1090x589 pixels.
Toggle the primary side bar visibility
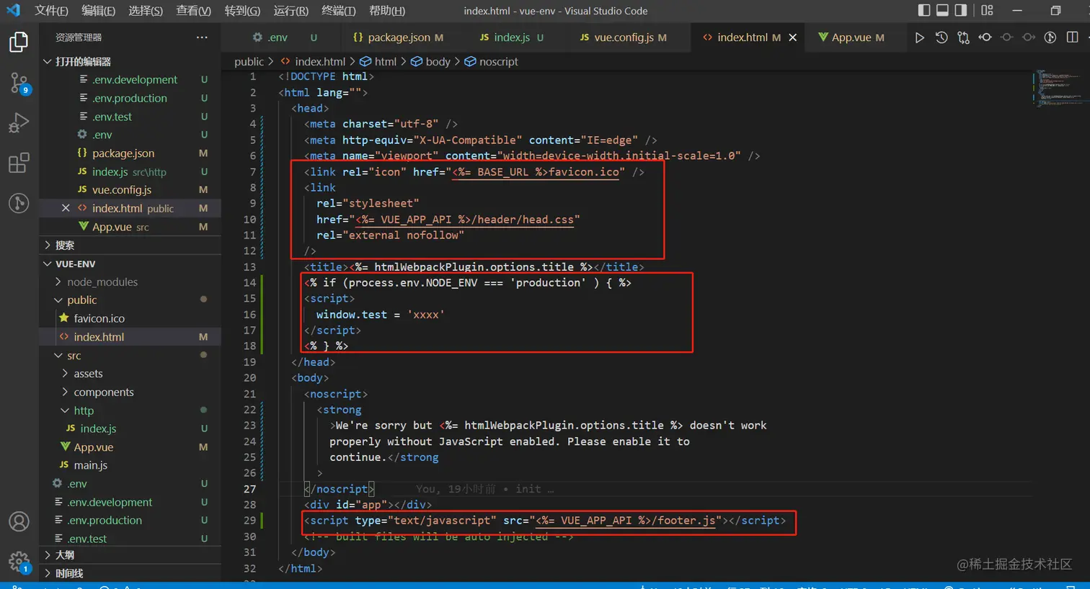coord(924,10)
